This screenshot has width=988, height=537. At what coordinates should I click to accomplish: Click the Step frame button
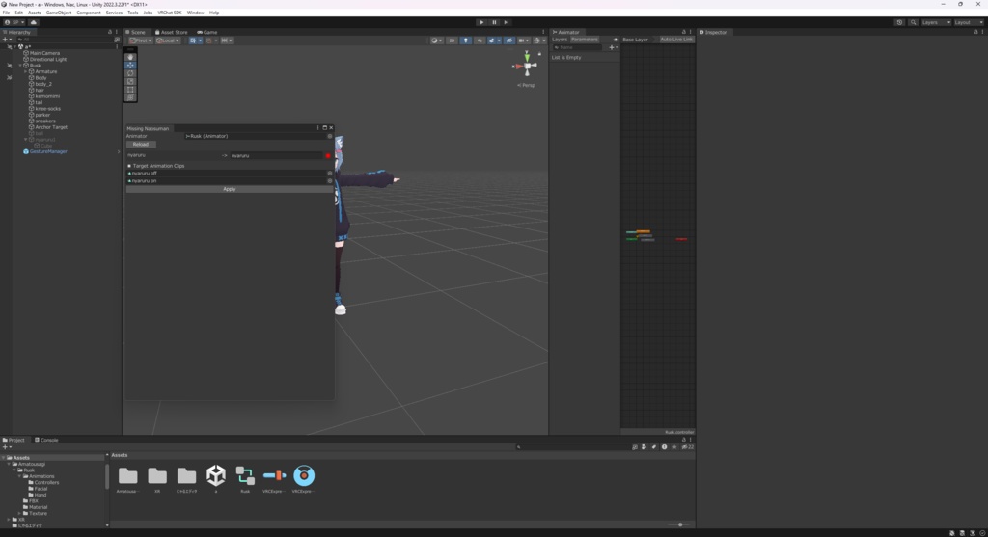coord(506,22)
